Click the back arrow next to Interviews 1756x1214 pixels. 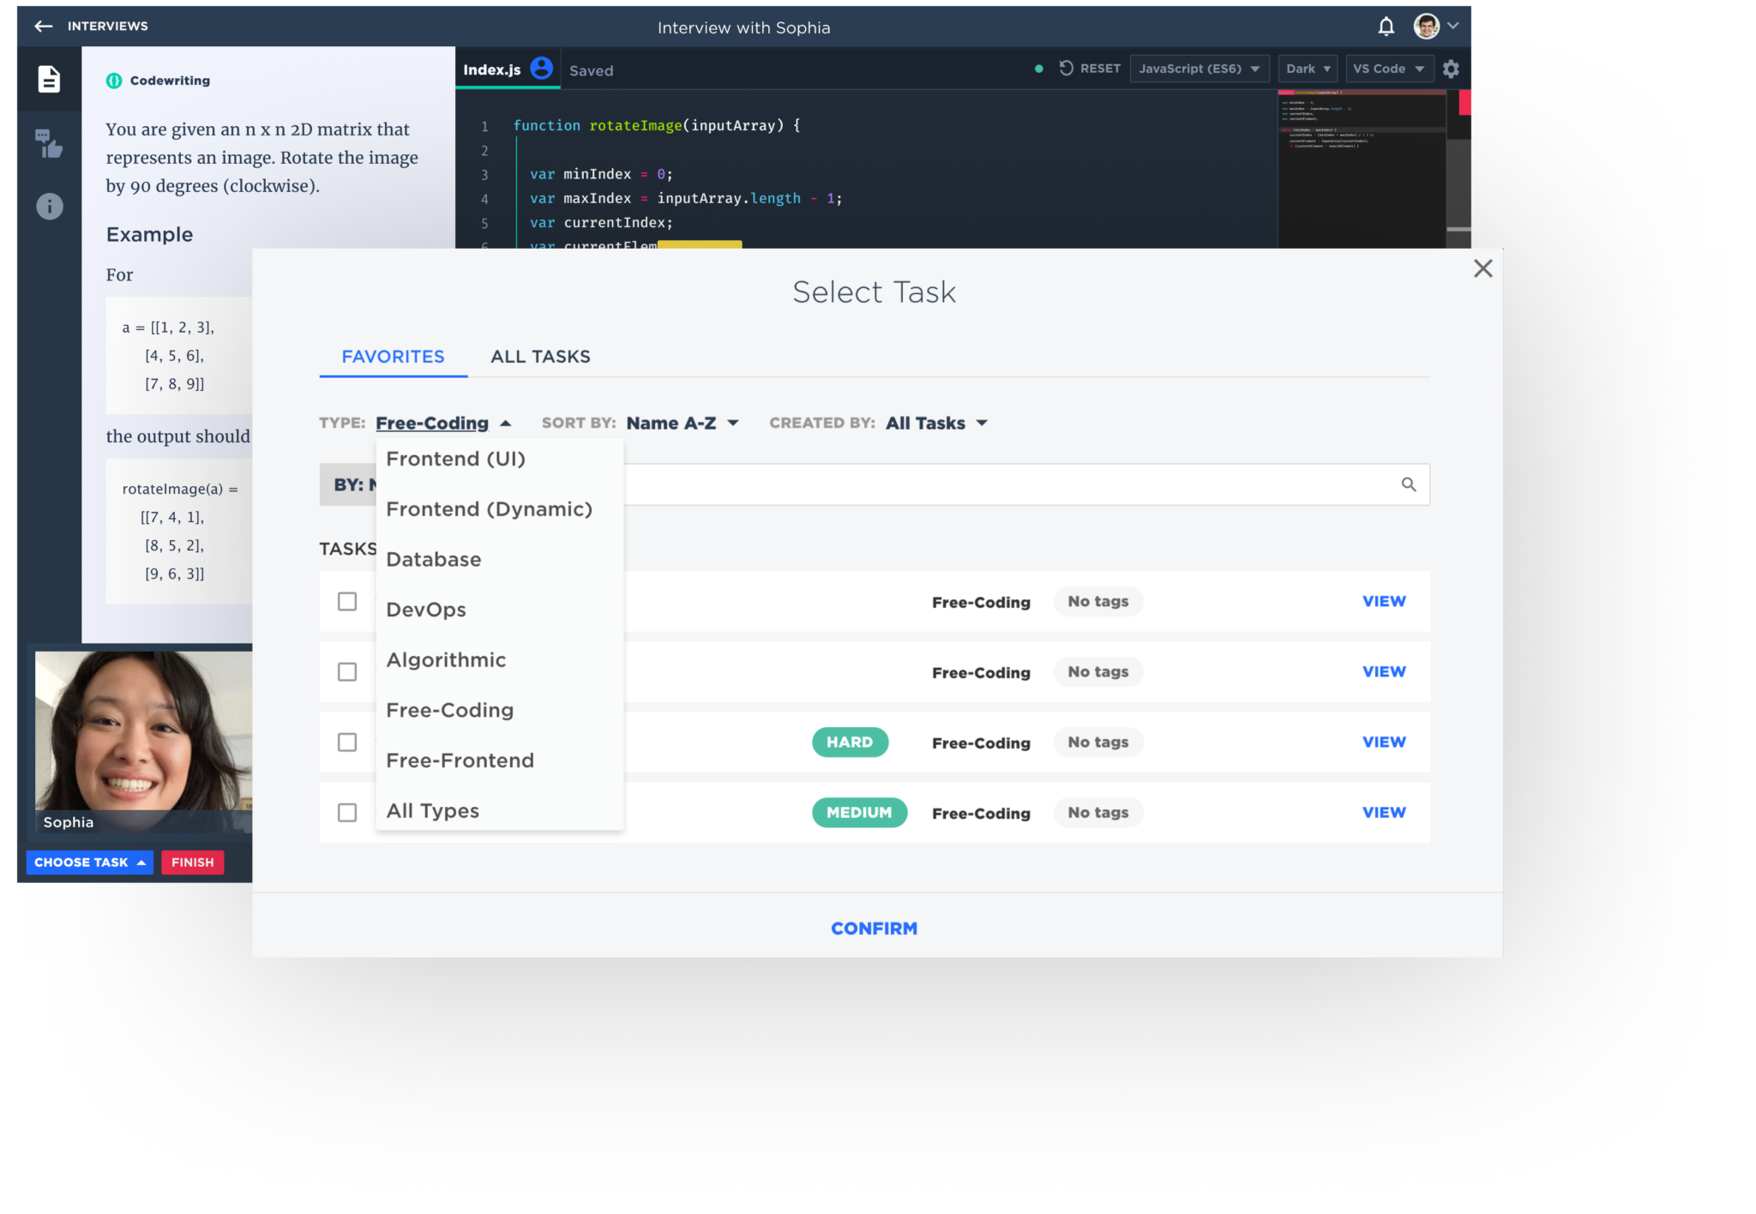43,27
